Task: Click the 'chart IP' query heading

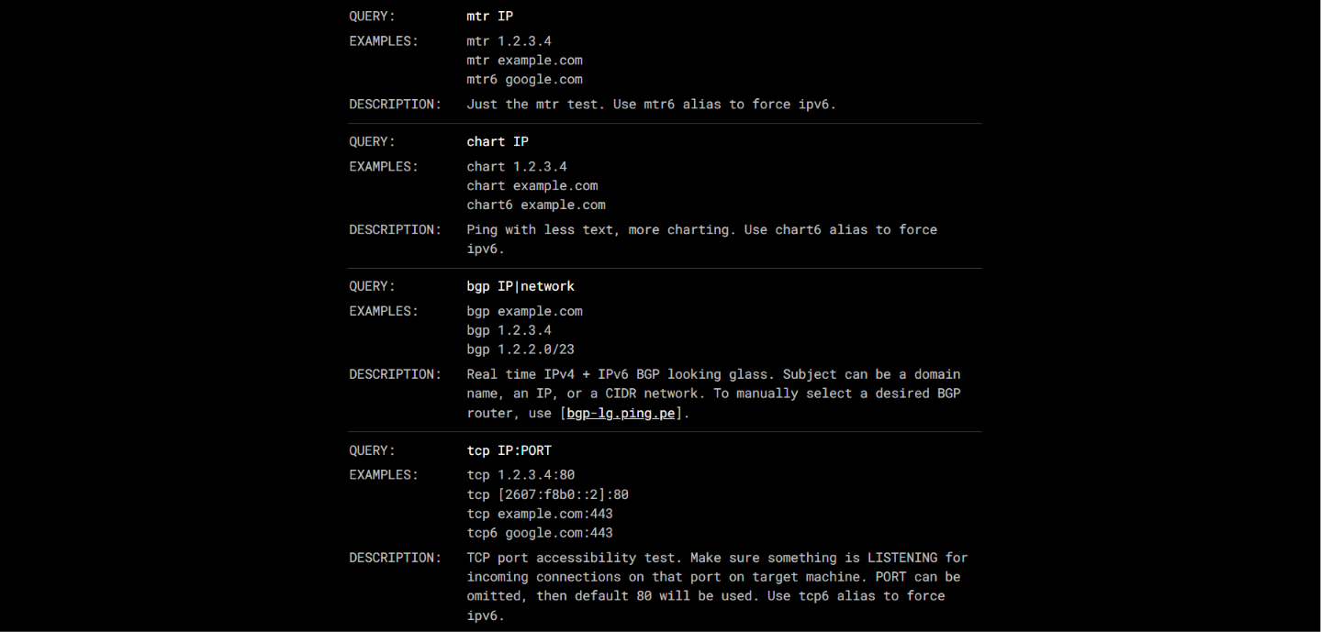Action: (498, 142)
